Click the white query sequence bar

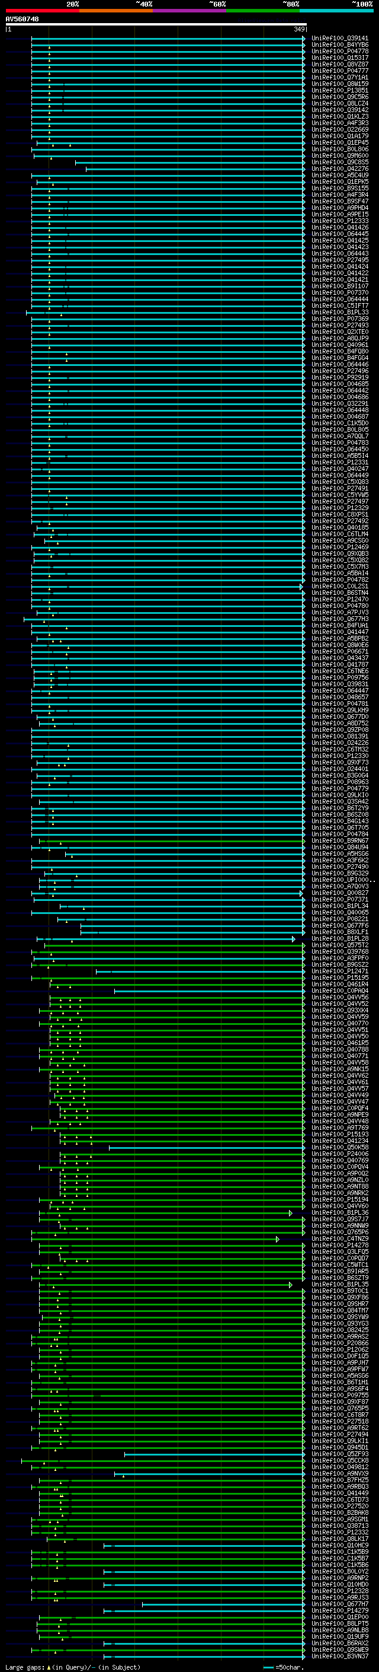pyautogui.click(x=156, y=25)
